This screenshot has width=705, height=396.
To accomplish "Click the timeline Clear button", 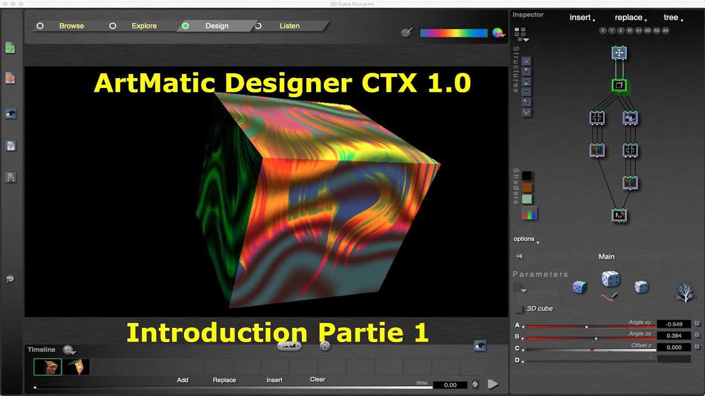I will click(318, 380).
